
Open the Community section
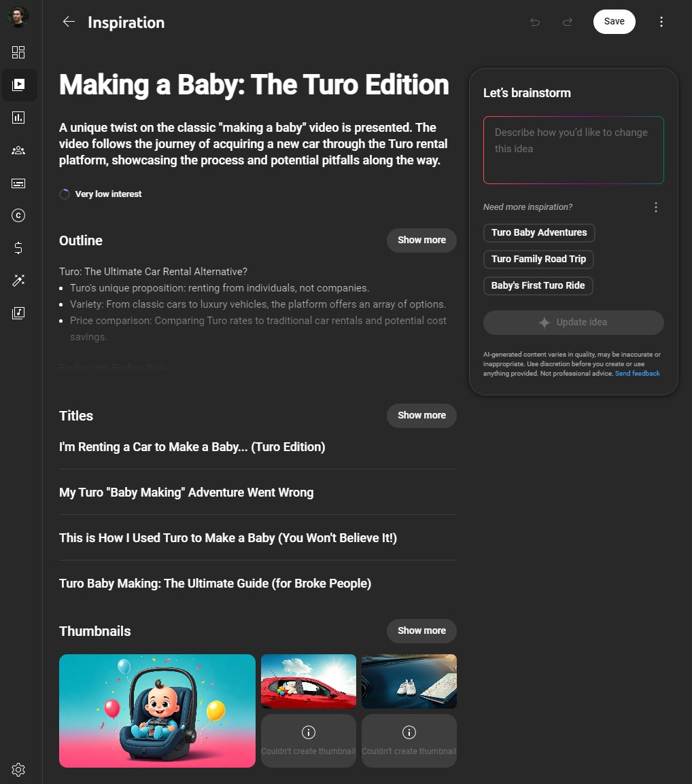pos(18,150)
